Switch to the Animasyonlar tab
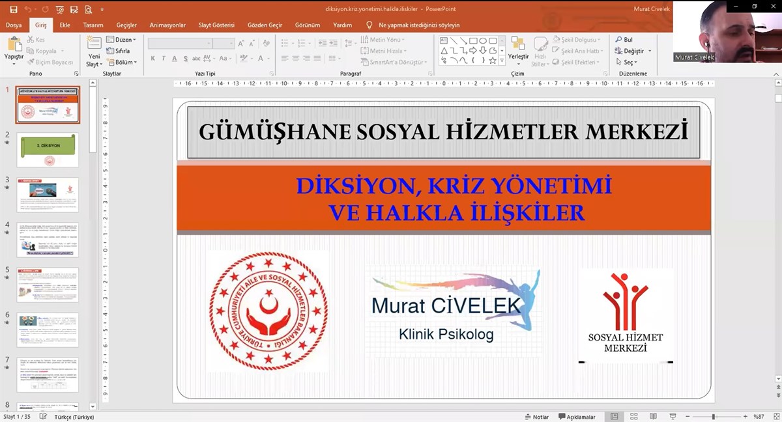Screen dimensions: 782x422 click(167, 25)
